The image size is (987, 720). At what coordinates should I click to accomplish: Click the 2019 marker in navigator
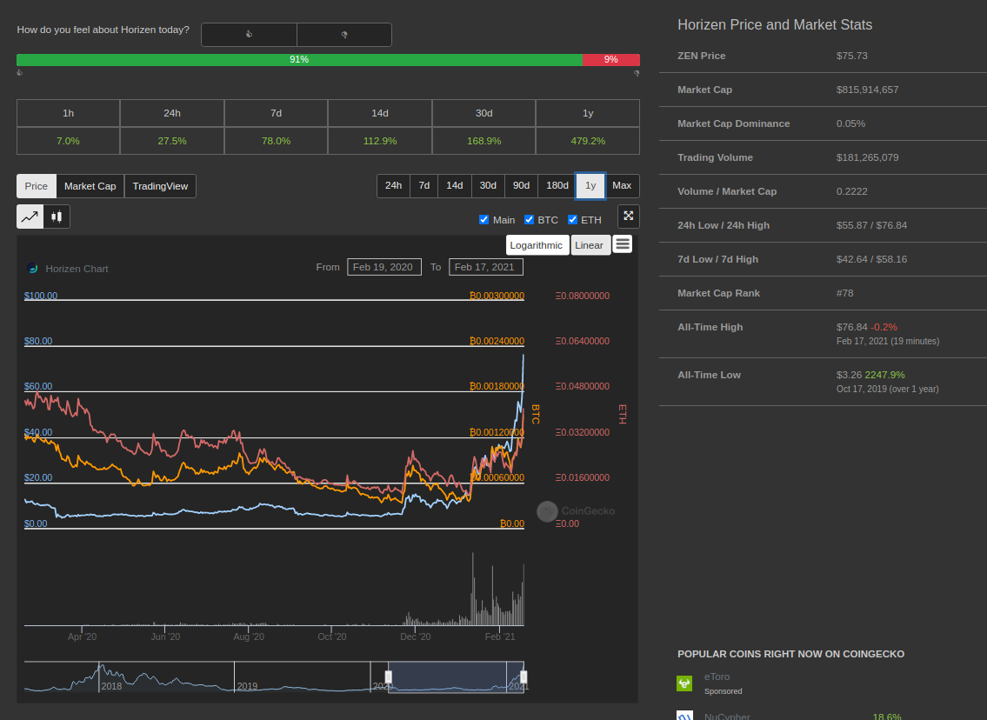247,686
